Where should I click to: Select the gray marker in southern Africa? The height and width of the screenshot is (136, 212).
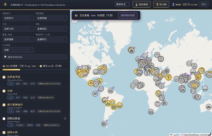click(x=151, y=112)
